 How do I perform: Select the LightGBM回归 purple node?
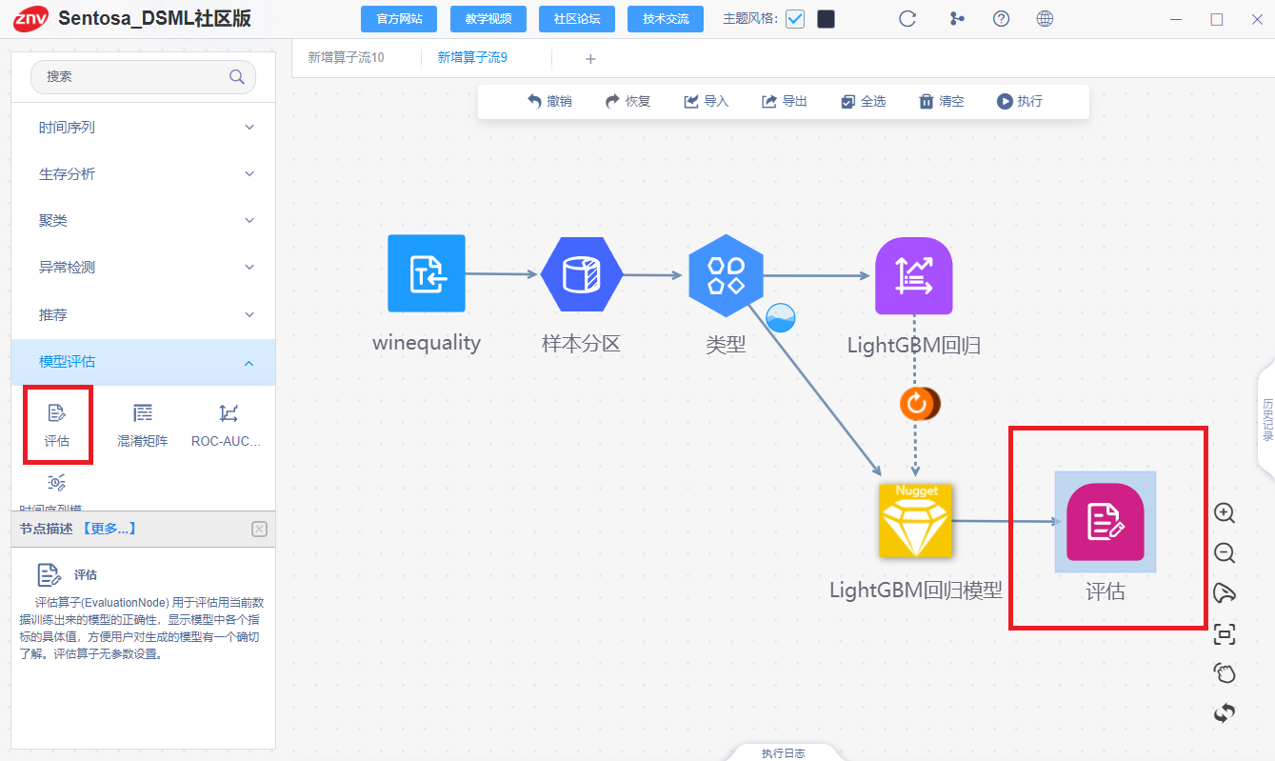(x=914, y=276)
